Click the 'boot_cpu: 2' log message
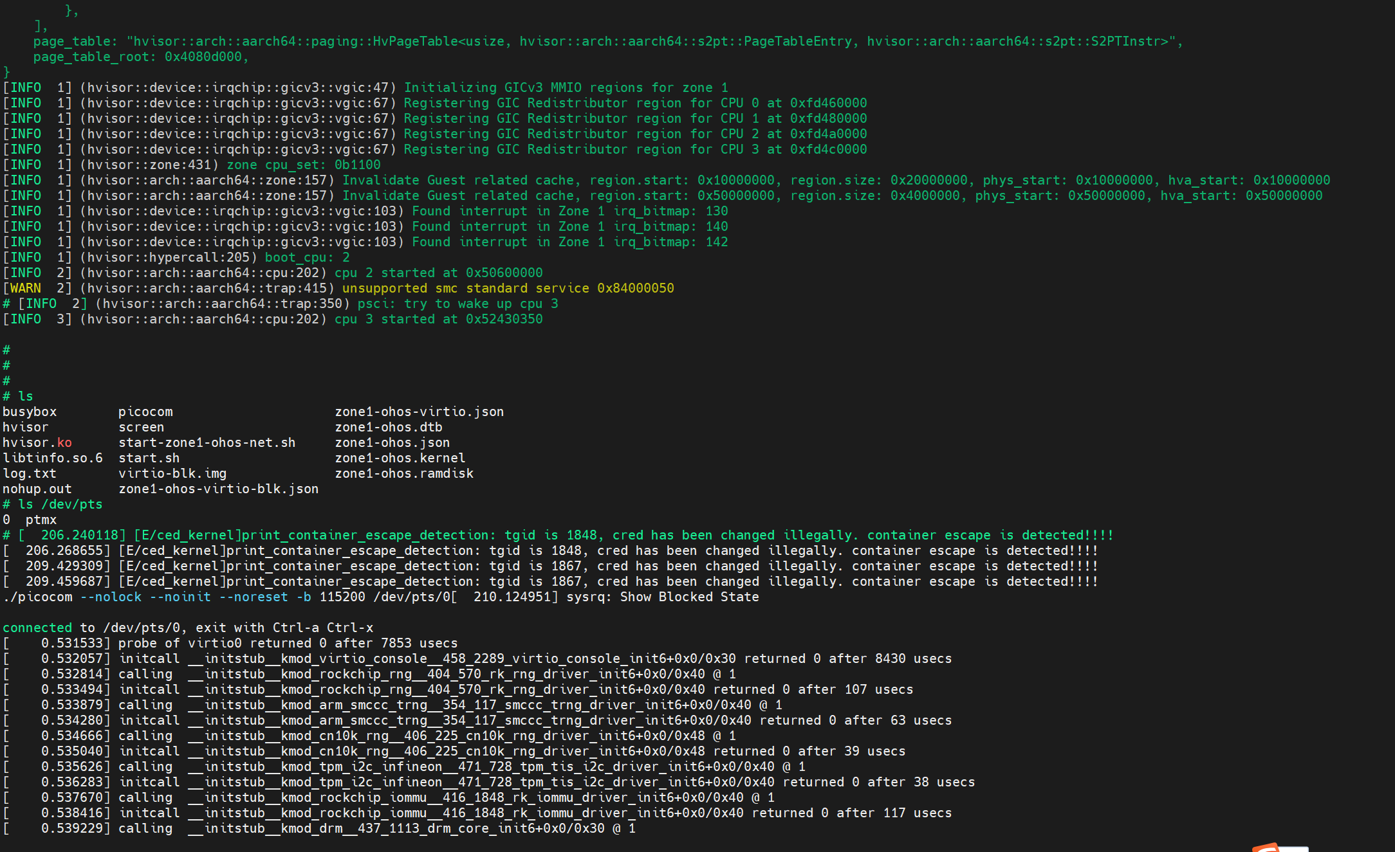The height and width of the screenshot is (852, 1395). pos(307,257)
